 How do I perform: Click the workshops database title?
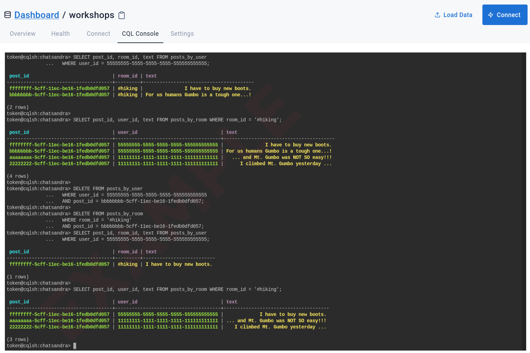[x=92, y=15]
